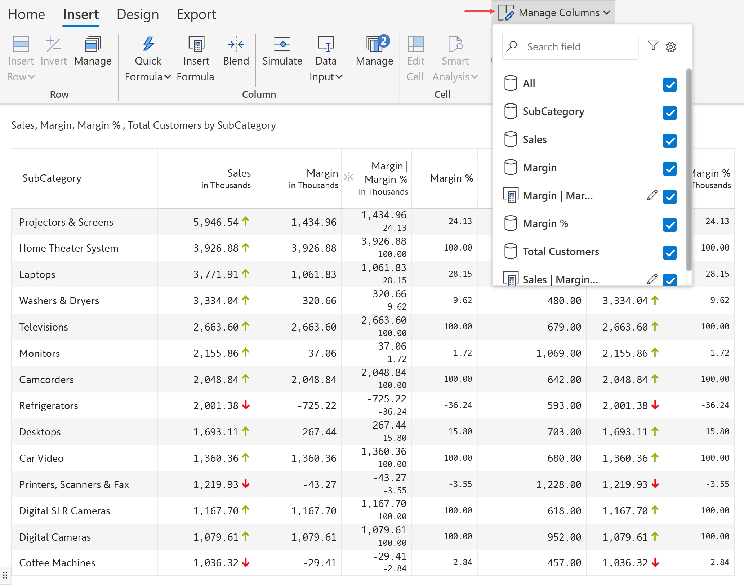This screenshot has height=585, width=744.
Task: Toggle the Total Customers checkbox
Action: click(669, 252)
